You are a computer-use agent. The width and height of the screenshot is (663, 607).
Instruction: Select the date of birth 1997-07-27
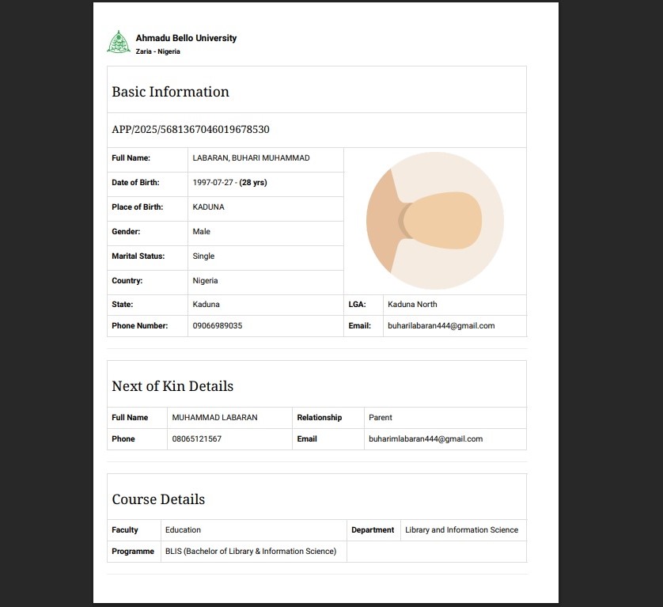[x=214, y=183]
